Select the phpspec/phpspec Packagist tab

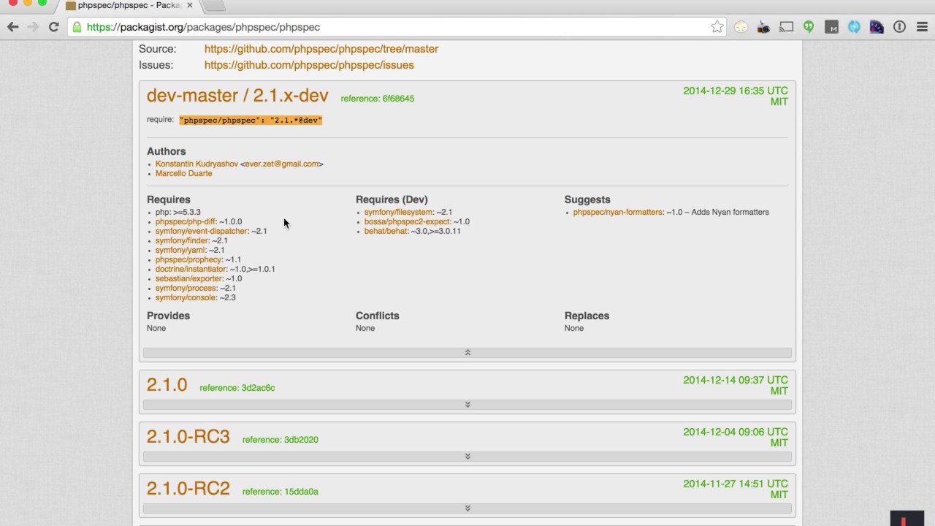pyautogui.click(x=128, y=6)
